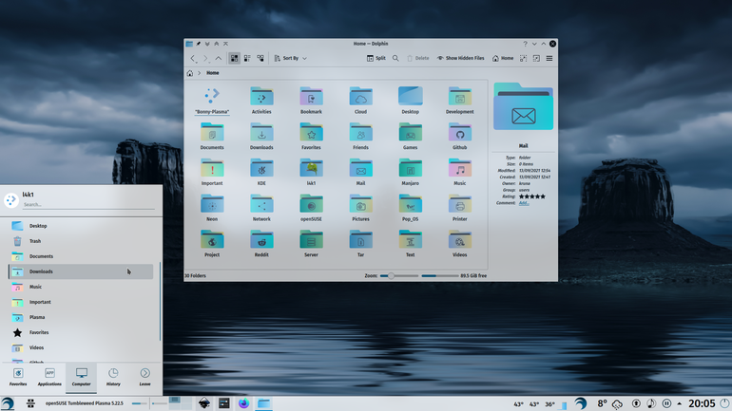Switch to the History tab in launcher
This screenshot has width=732, height=411.
coord(113,377)
